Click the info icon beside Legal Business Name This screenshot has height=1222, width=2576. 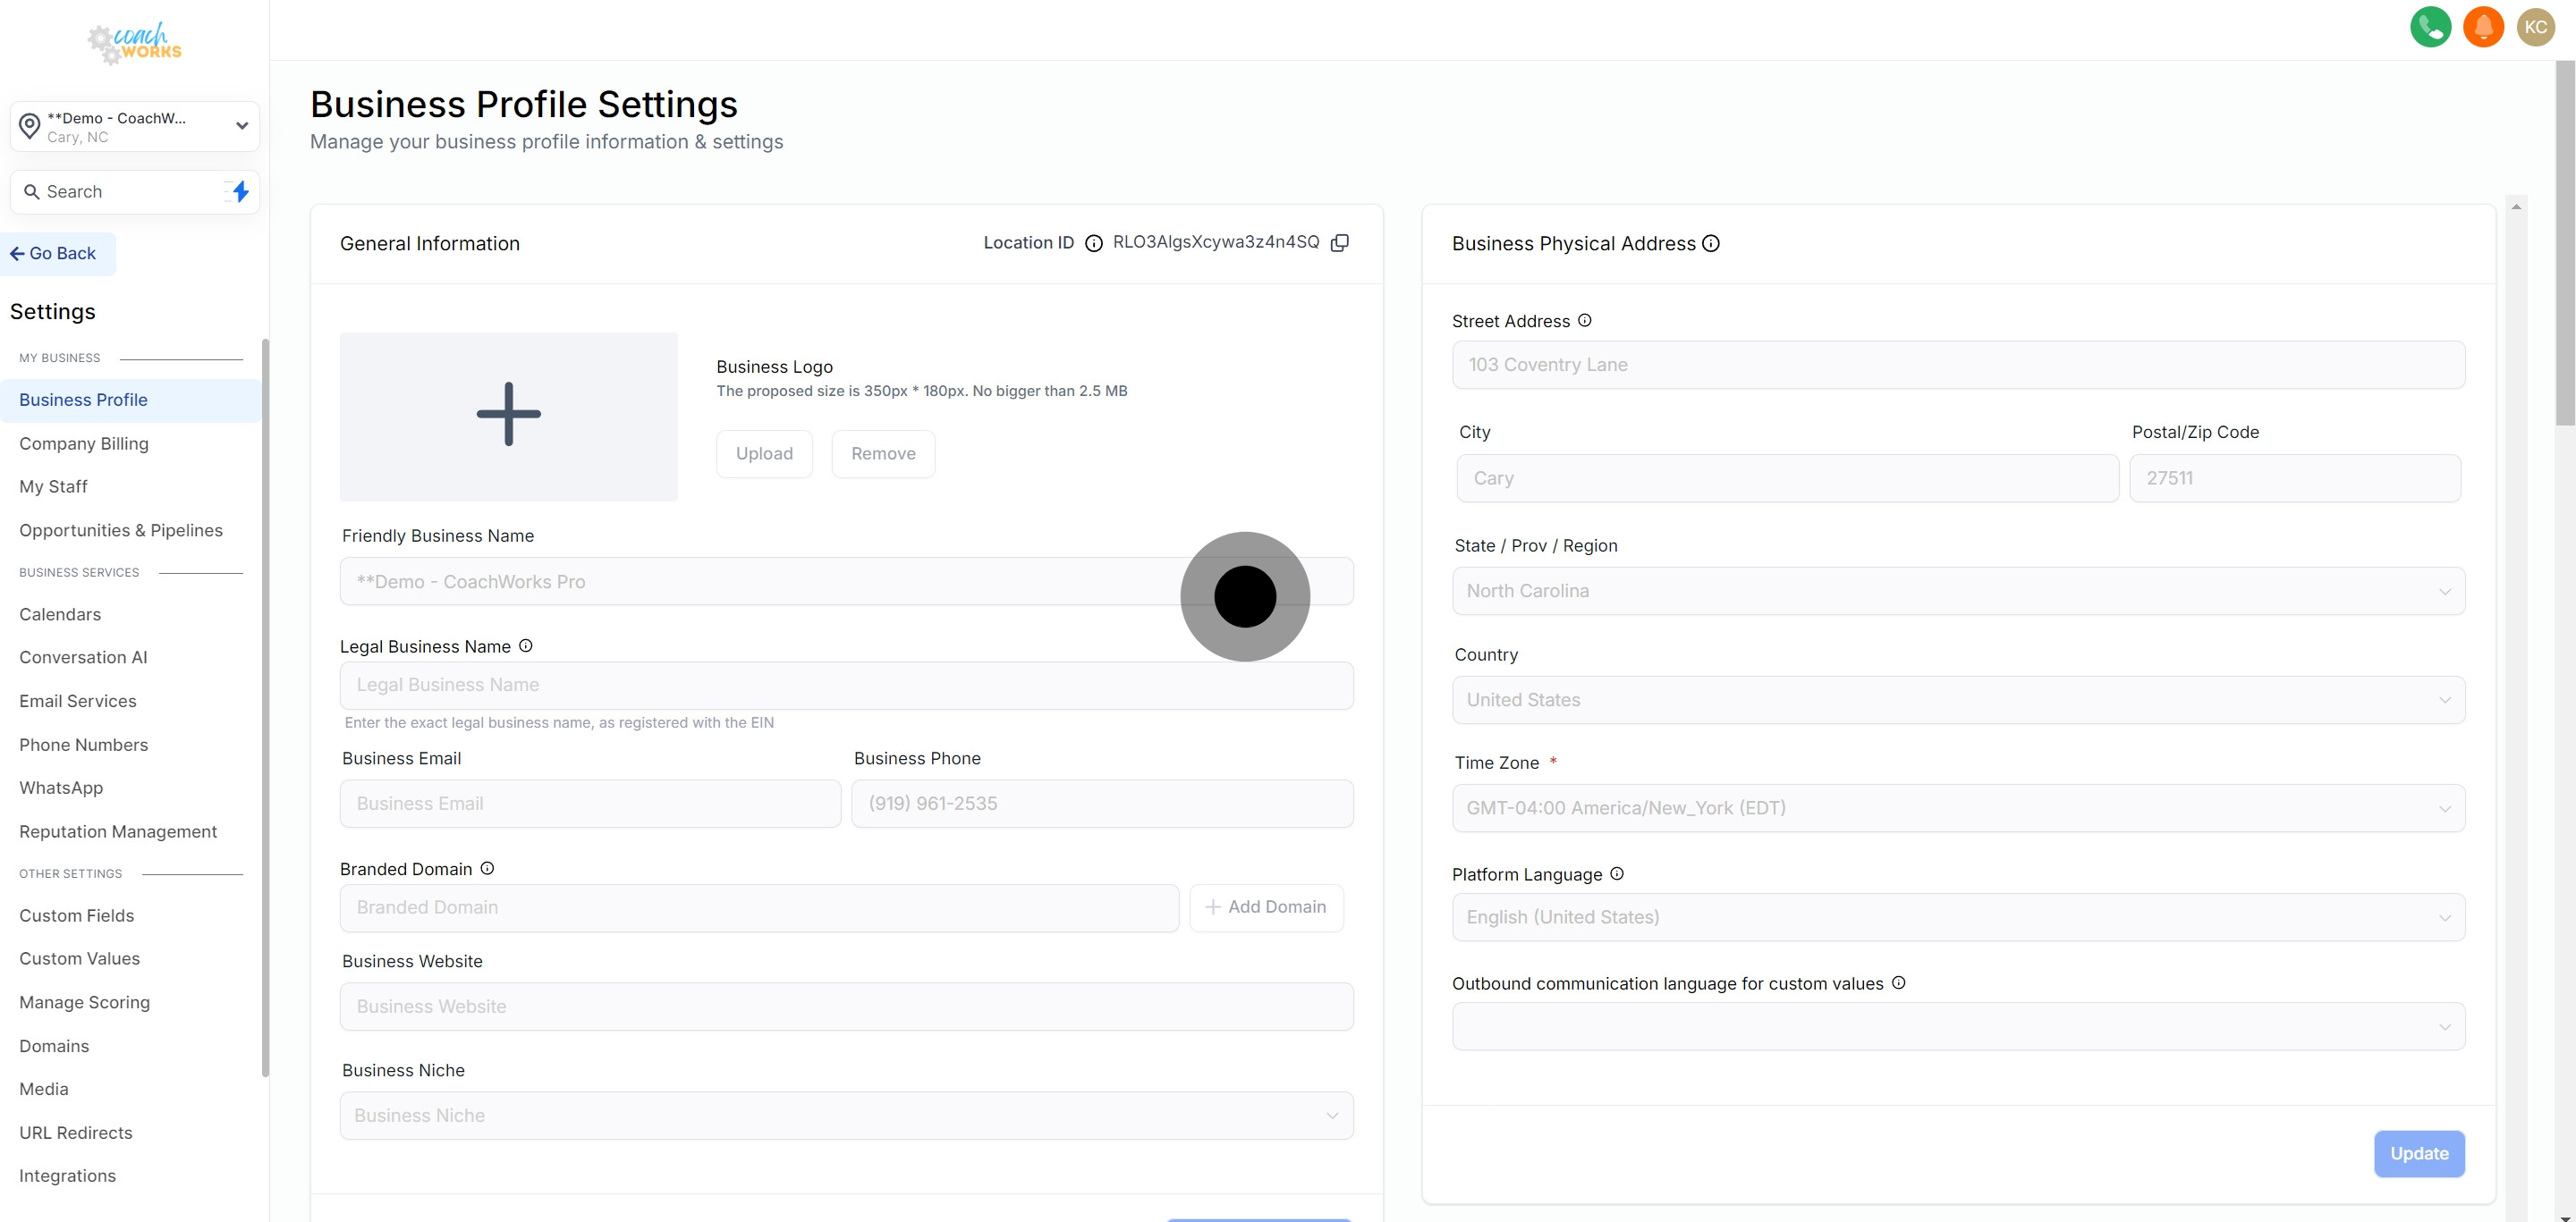tap(525, 645)
